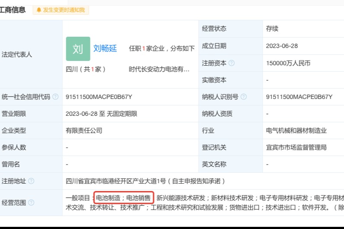The image size is (344, 229).
Task: Select the 工商信息 section heading
Action: point(13,10)
